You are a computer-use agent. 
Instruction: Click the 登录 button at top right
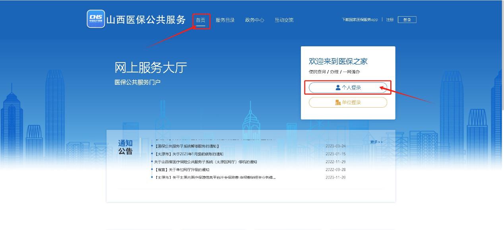click(407, 19)
